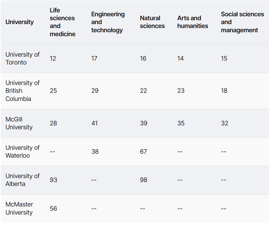
Task: Click the University of British Columbia cell
Action: pos(22,91)
